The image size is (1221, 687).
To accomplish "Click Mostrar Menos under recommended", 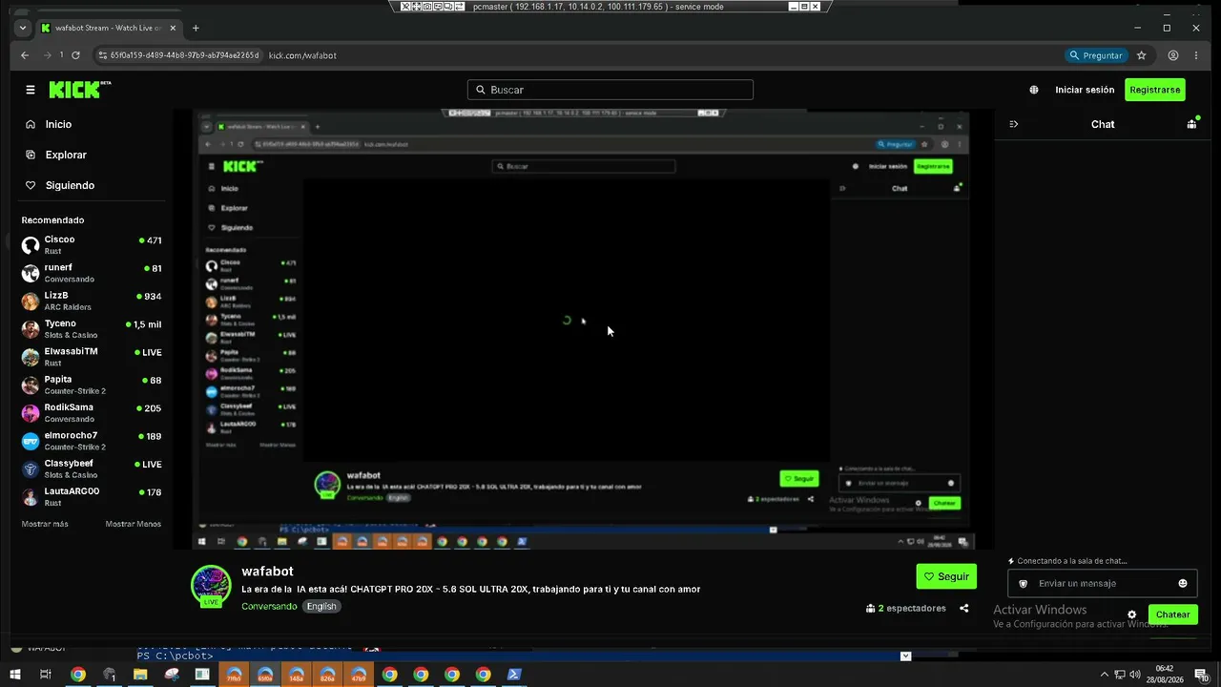I will [x=134, y=524].
